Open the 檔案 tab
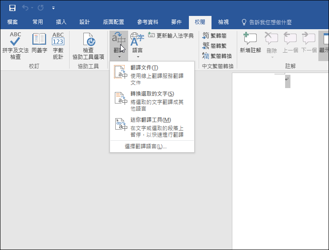This screenshot has width=329, height=250. pos(12,22)
